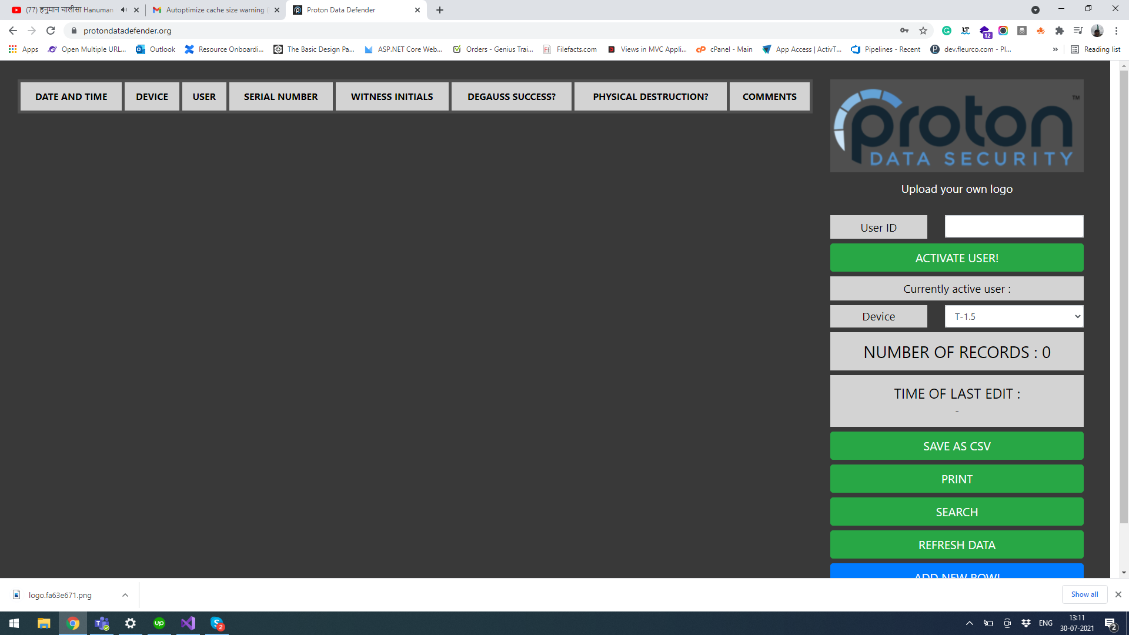Expand the logo.fa63e671.png download options chevron
The image size is (1129, 635).
pyautogui.click(x=125, y=595)
